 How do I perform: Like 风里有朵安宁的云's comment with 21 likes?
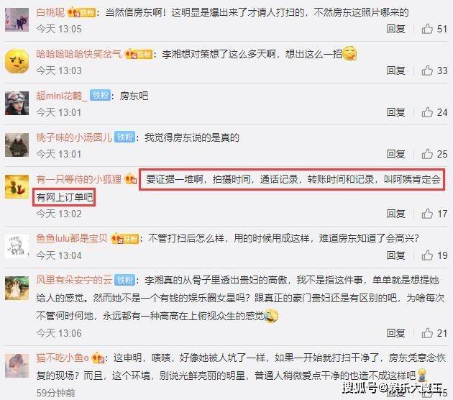tap(427, 333)
